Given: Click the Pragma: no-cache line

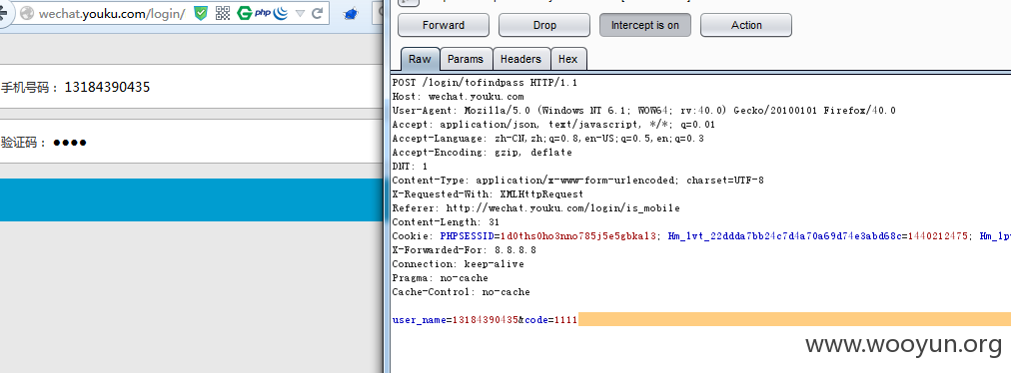Looking at the screenshot, I should coord(440,278).
